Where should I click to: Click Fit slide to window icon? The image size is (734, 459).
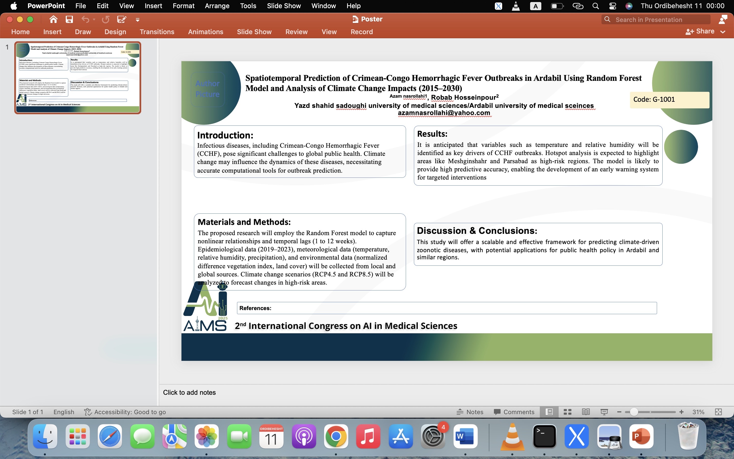click(x=718, y=412)
